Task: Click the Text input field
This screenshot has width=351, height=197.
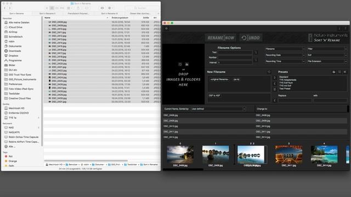Action: [x=235, y=53]
